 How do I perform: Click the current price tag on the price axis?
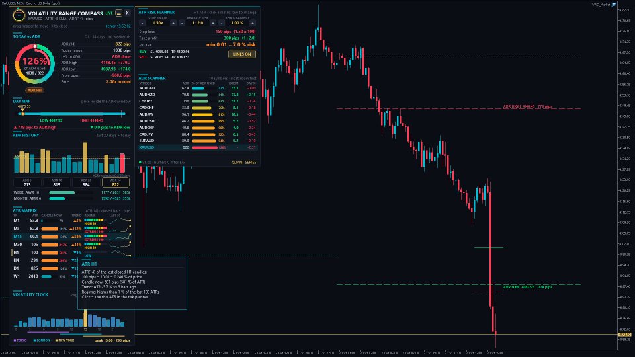pyautogui.click(x=625, y=335)
